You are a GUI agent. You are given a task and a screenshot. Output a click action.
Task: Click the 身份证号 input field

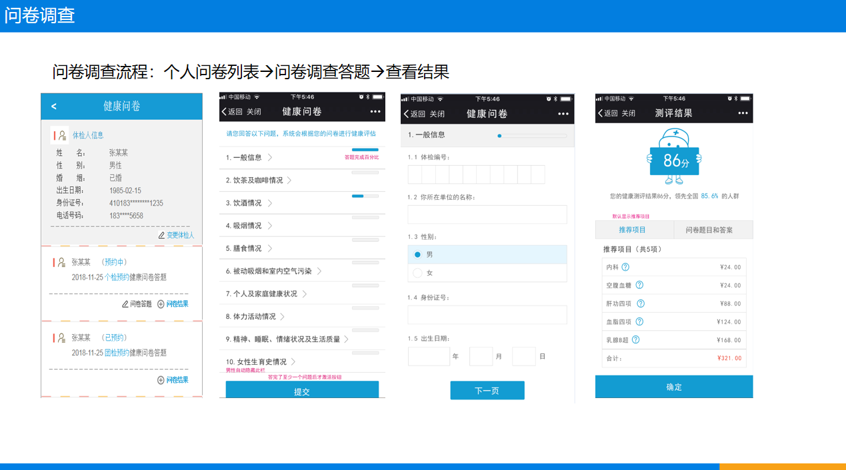point(487,315)
